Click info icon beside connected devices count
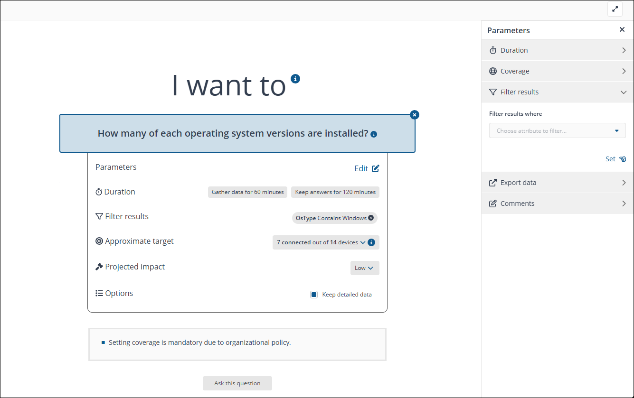Image resolution: width=634 pixels, height=398 pixels. (372, 242)
